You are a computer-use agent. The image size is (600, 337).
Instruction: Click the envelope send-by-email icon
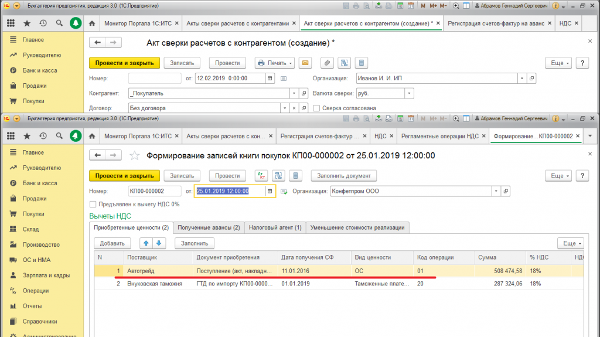(x=305, y=63)
